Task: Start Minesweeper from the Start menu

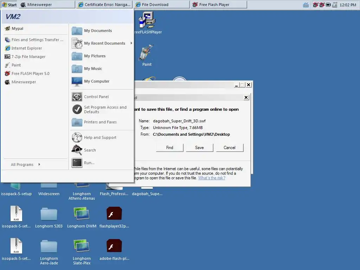Action: 20,82
